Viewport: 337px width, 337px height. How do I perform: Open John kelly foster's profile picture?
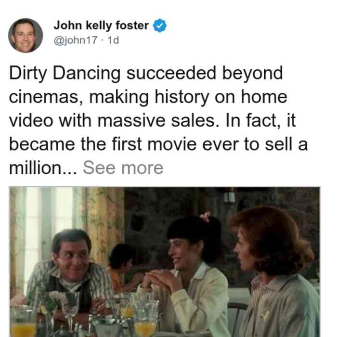(26, 36)
